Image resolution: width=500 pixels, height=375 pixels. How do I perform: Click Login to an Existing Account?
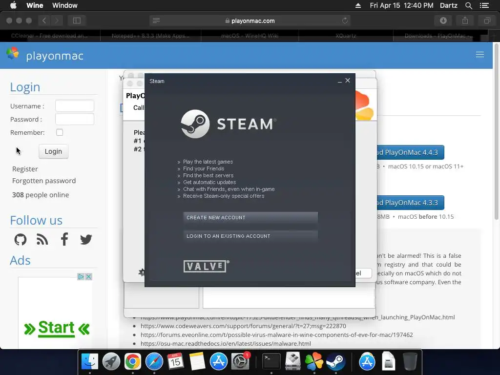pos(250,236)
